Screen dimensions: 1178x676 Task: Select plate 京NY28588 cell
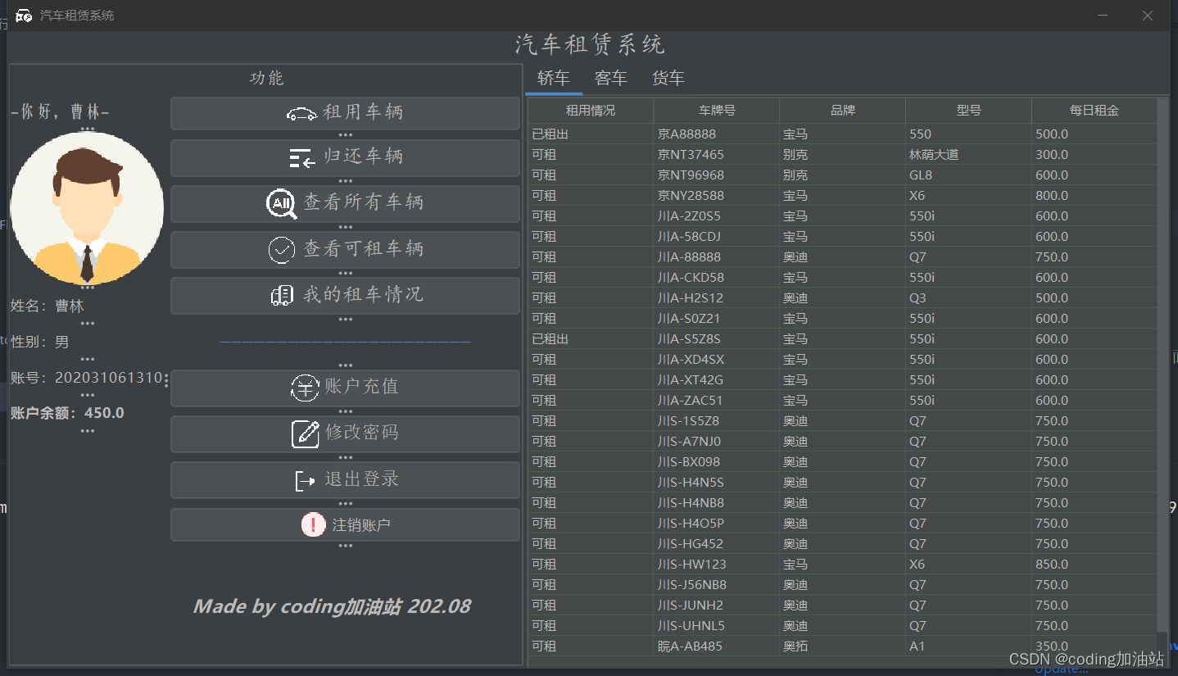717,195
